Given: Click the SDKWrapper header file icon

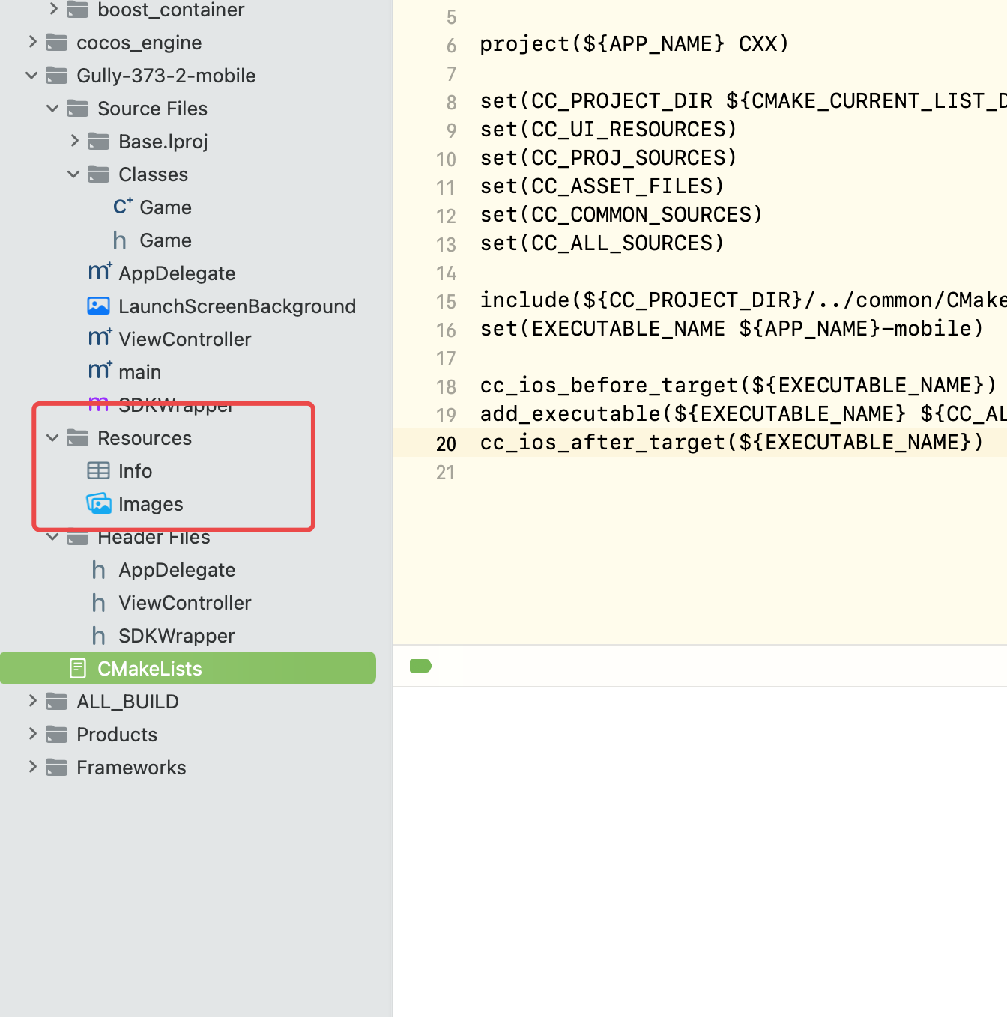Looking at the screenshot, I should tap(99, 636).
